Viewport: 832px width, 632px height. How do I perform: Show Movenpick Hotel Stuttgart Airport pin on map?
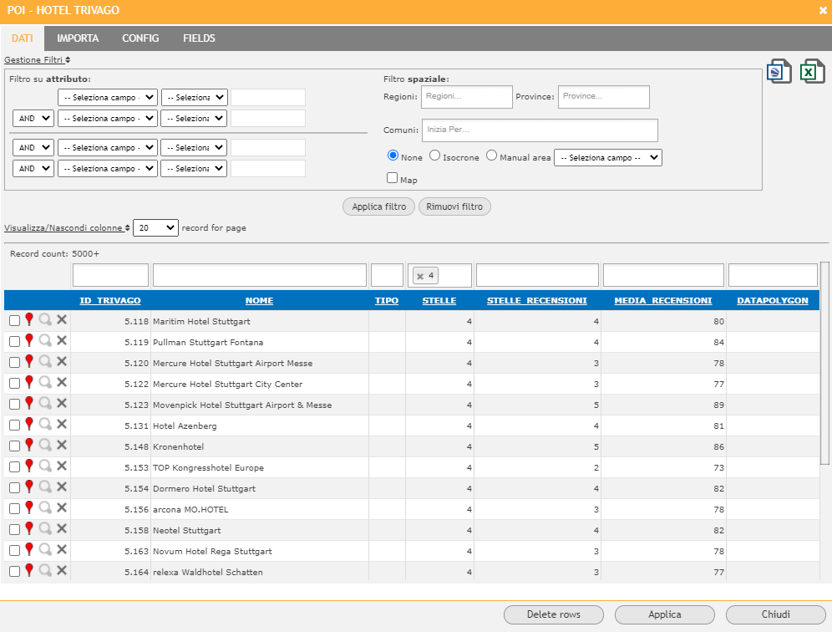click(29, 403)
